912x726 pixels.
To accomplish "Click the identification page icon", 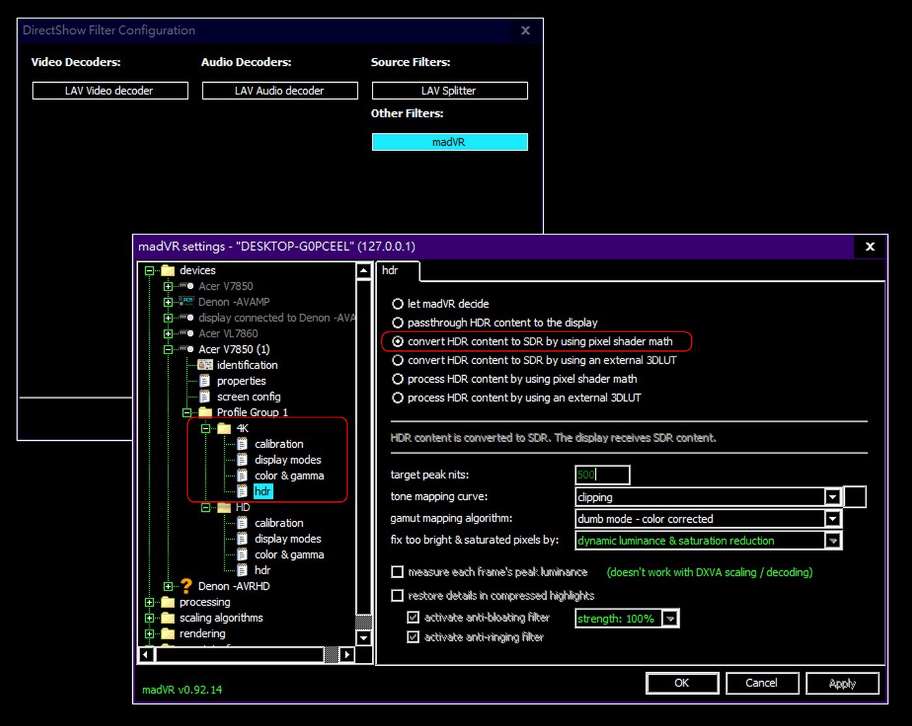I will tap(205, 365).
